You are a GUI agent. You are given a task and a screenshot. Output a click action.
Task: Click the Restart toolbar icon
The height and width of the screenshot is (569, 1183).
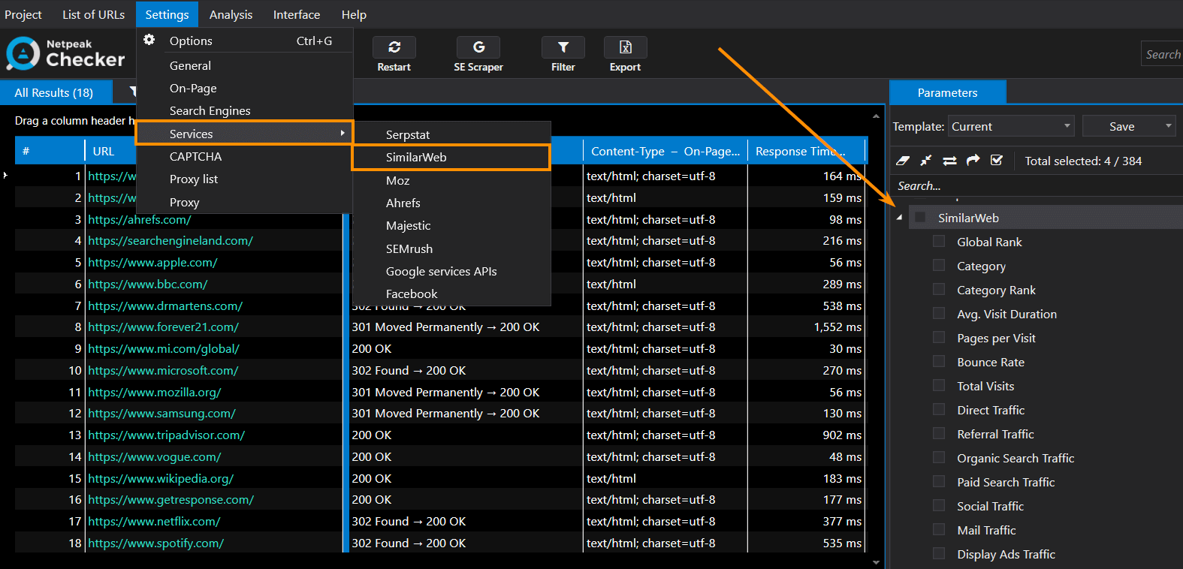394,47
